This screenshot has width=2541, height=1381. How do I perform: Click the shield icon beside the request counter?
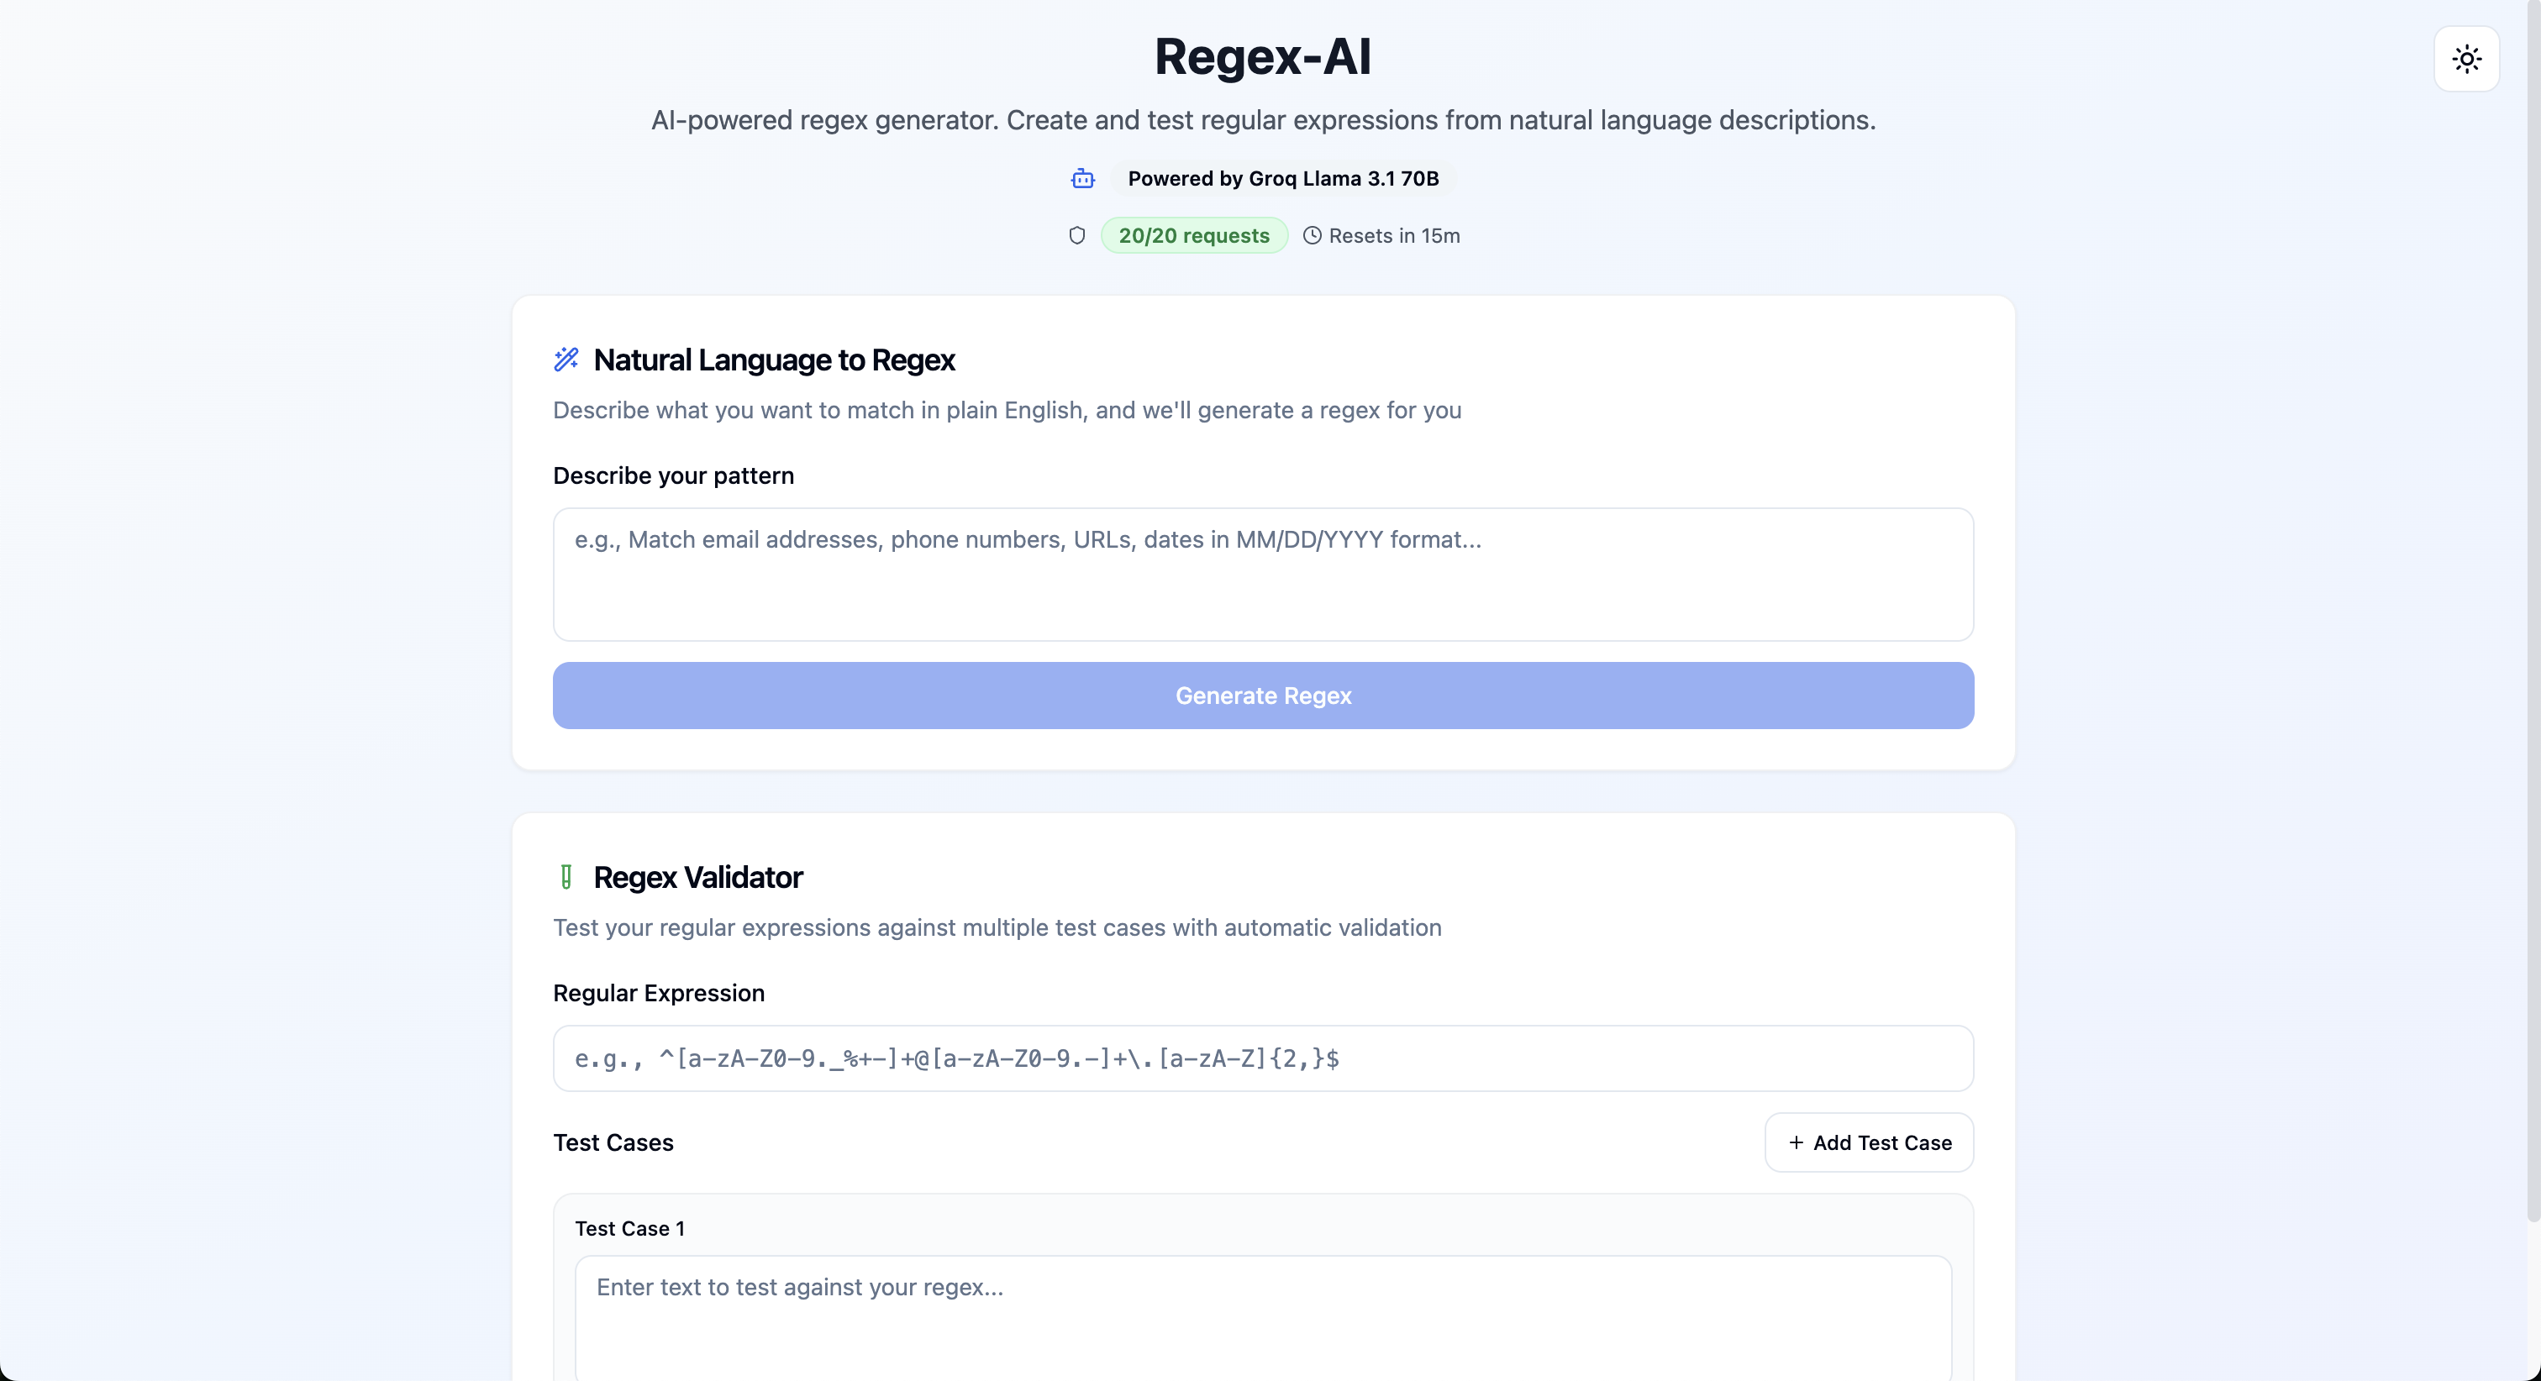click(1076, 234)
